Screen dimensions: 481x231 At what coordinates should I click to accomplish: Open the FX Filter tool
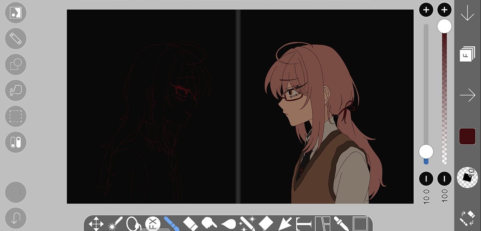(152, 223)
